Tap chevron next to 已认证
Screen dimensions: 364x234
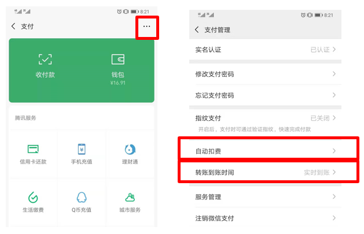(334, 49)
